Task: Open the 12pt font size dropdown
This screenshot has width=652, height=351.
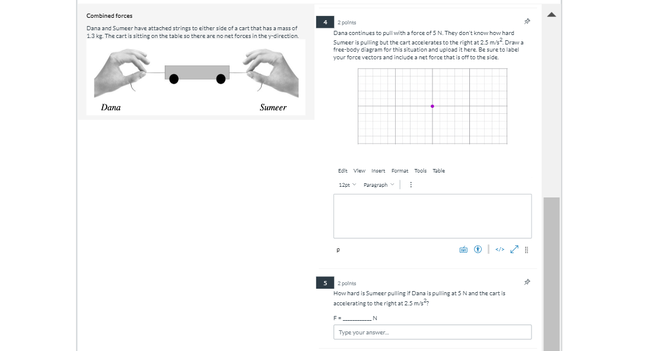Action: [x=346, y=184]
